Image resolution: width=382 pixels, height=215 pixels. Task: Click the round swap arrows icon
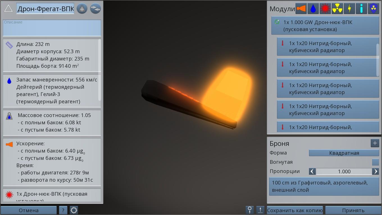coord(95,9)
